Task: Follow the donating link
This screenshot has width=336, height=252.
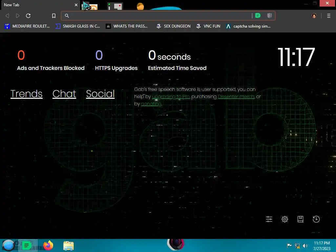Action: pyautogui.click(x=151, y=104)
